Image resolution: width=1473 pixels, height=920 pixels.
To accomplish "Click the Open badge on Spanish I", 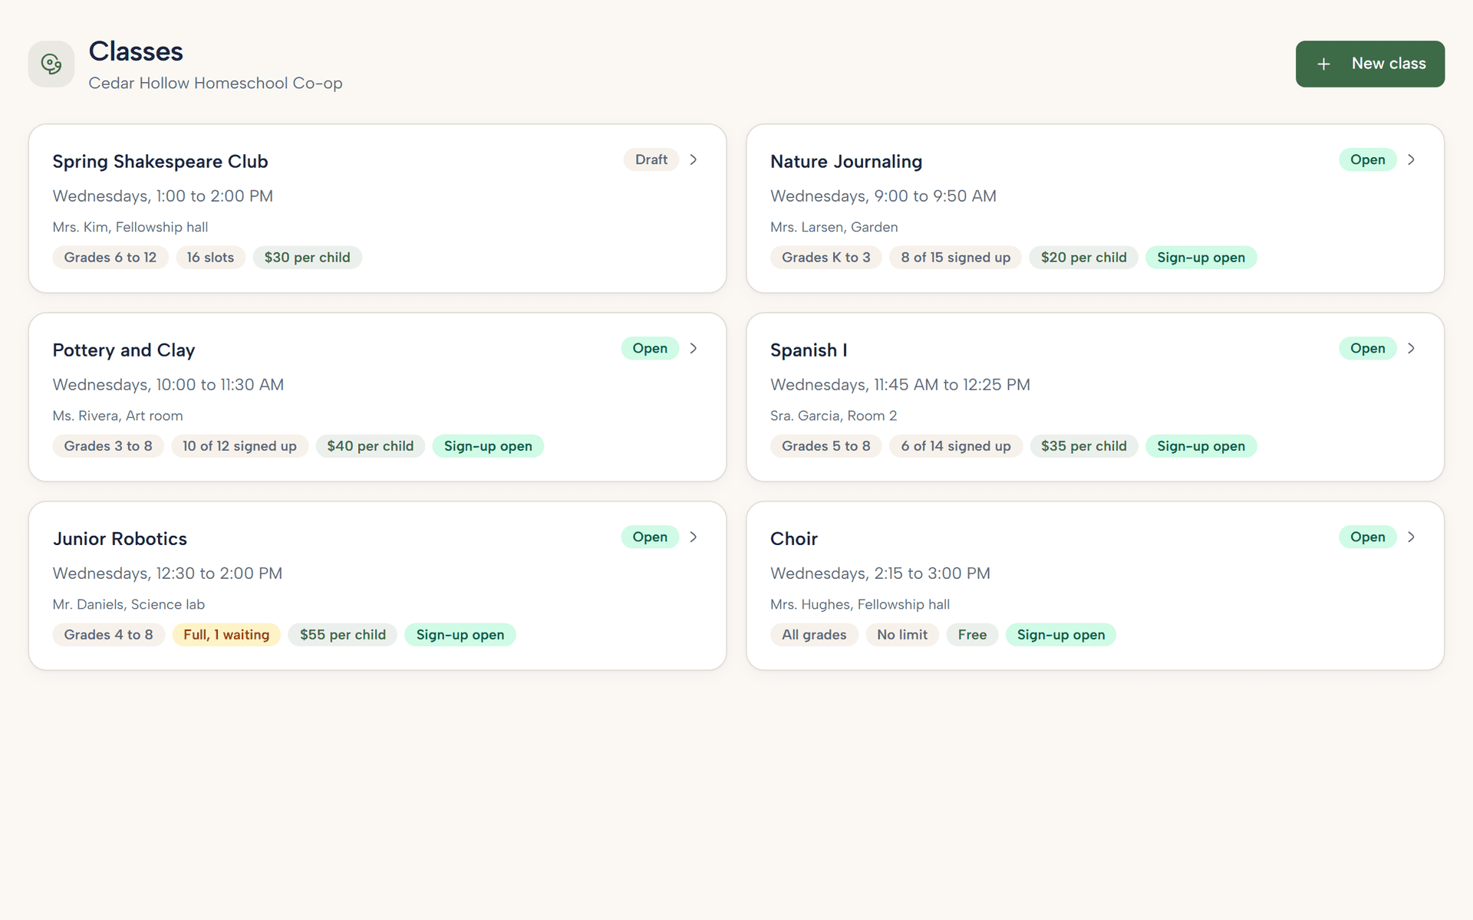I will [1368, 348].
